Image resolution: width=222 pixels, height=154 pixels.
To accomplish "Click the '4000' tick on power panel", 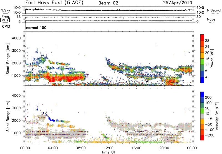I will pyautogui.click(x=16, y=38).
